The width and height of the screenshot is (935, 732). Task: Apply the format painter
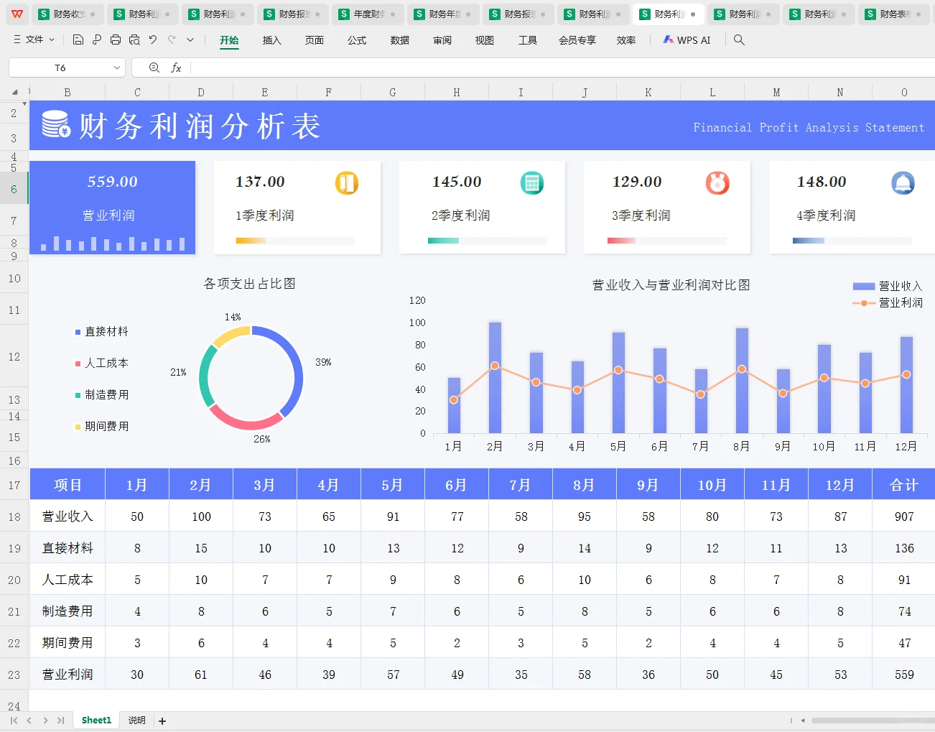[96, 40]
